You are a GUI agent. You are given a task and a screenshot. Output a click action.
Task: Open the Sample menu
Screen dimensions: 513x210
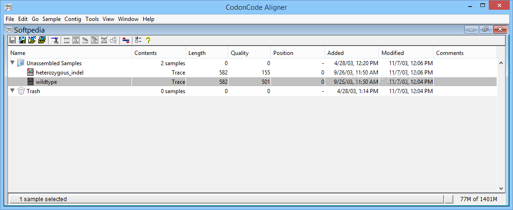point(52,19)
